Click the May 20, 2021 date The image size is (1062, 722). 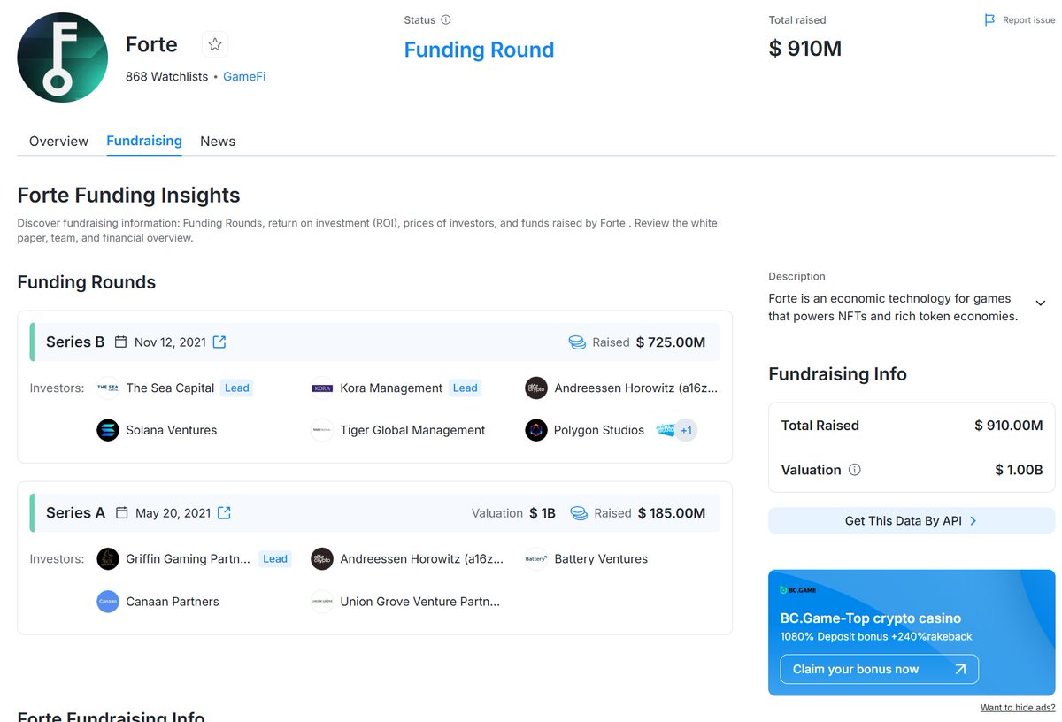tap(173, 513)
